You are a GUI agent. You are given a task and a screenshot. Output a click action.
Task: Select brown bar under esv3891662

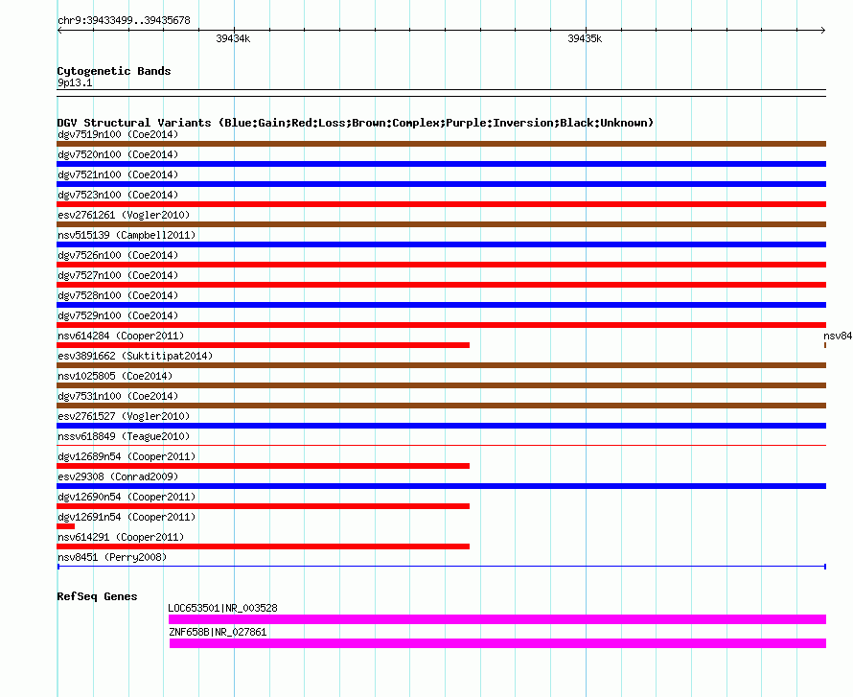pyautogui.click(x=441, y=365)
